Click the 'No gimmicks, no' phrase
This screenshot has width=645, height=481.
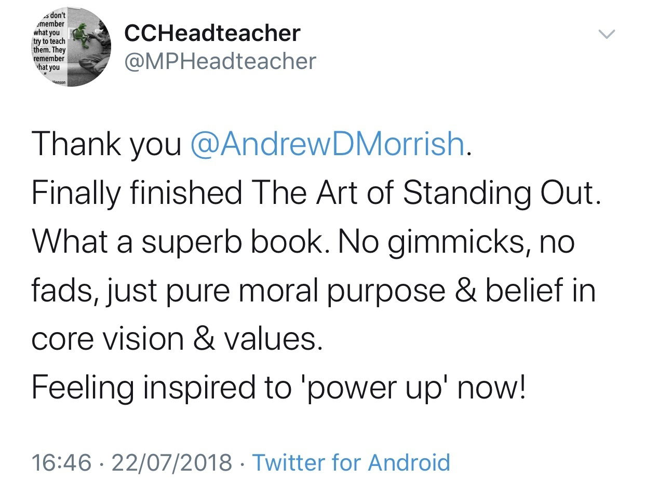click(x=456, y=242)
